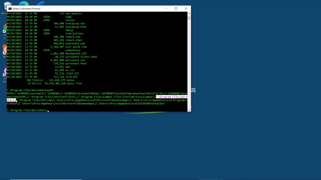Click the vertical scrollbar thumb in Command Prompt

click(189, 18)
